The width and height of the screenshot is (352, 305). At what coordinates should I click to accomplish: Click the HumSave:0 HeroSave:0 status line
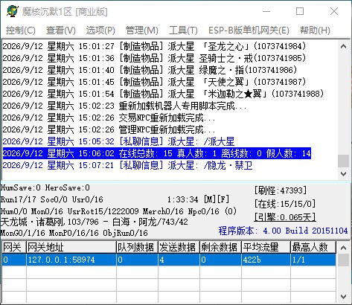[x=45, y=187]
